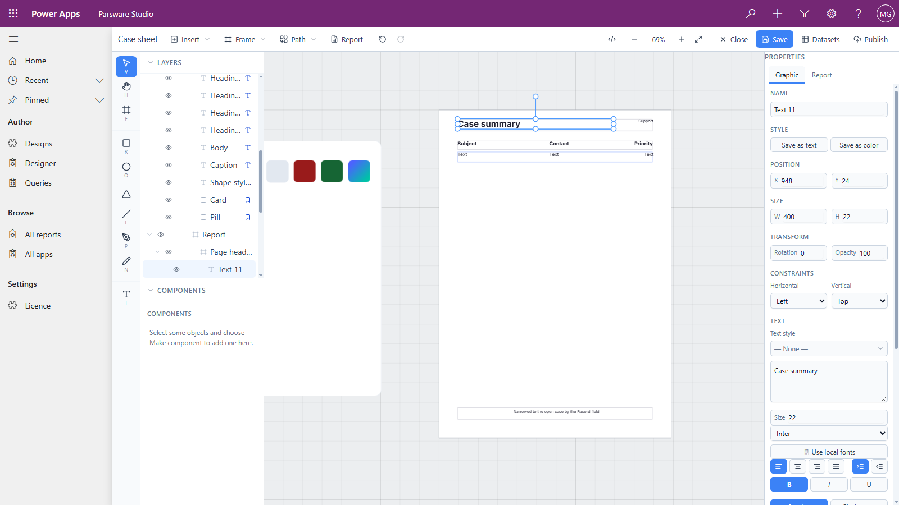Image resolution: width=899 pixels, height=505 pixels.
Task: Select the Text tool
Action: [126, 296]
